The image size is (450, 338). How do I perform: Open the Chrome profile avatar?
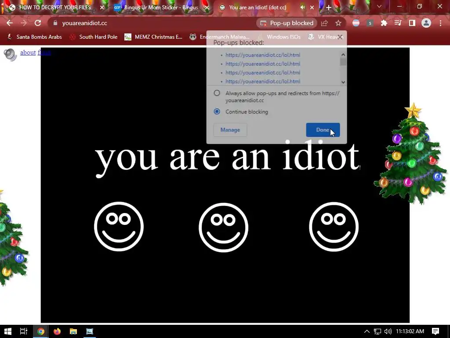click(426, 23)
